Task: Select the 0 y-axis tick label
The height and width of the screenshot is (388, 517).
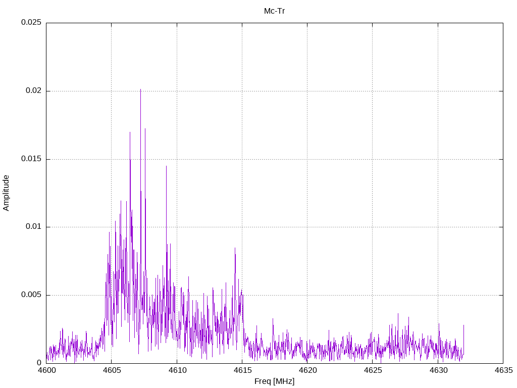Action: tap(39, 363)
